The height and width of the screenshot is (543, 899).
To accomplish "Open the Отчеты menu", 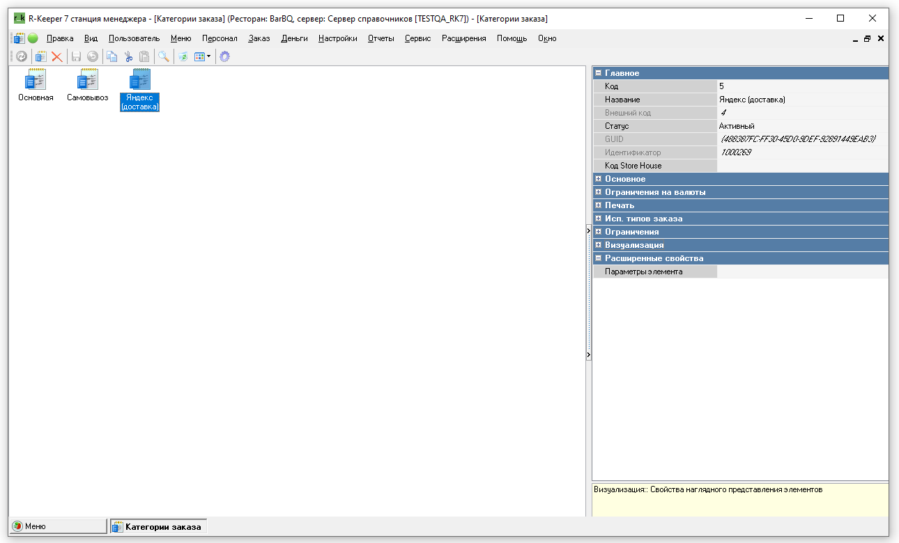I will 381,38.
